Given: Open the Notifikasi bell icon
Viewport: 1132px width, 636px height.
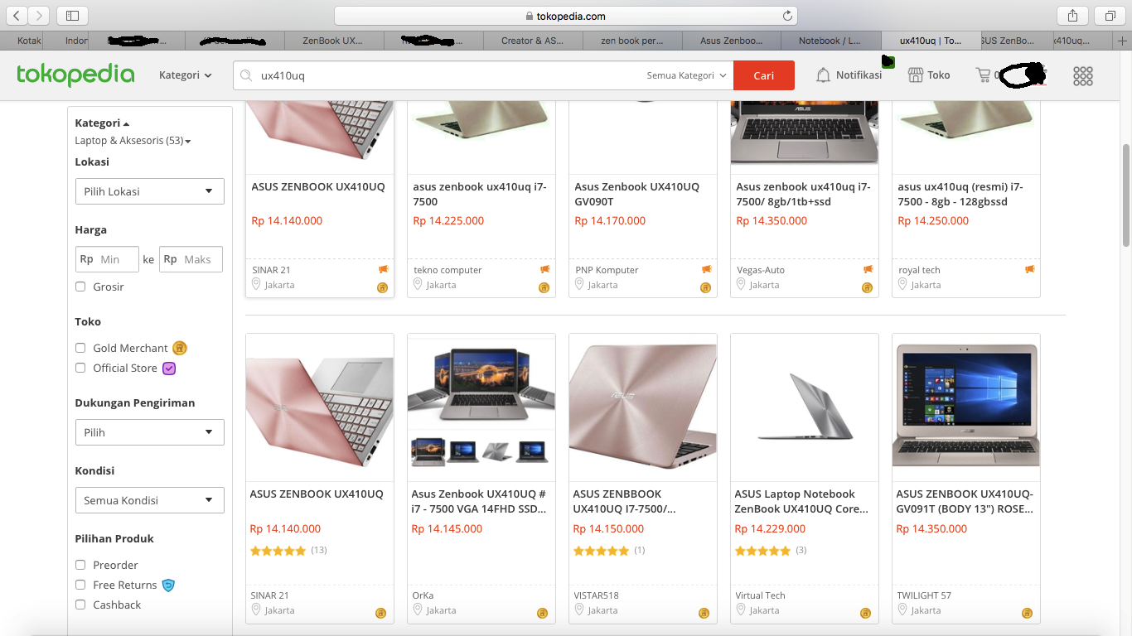Looking at the screenshot, I should tap(823, 75).
